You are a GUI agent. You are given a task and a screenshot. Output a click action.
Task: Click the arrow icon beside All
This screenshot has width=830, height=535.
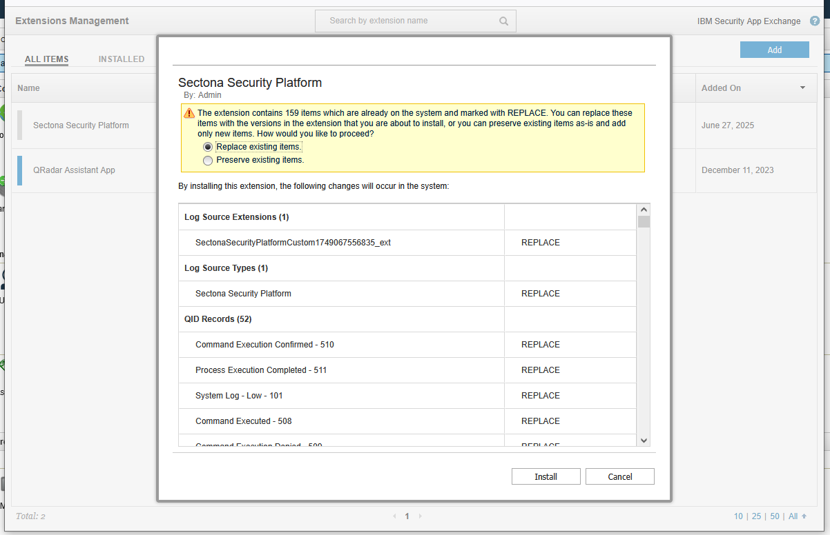[804, 516]
